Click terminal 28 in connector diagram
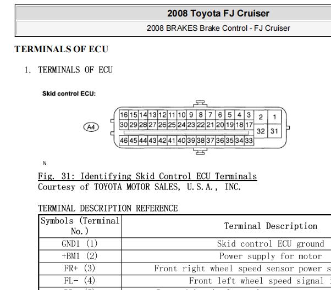 tap(143, 125)
